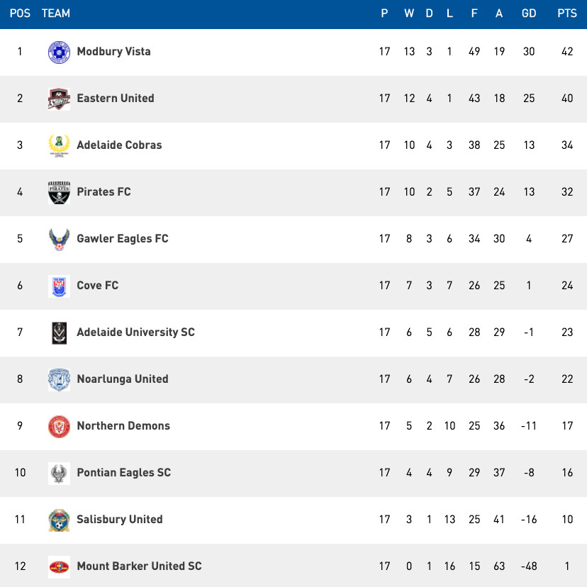Click the POS column header
The image size is (587, 587).
tap(20, 13)
